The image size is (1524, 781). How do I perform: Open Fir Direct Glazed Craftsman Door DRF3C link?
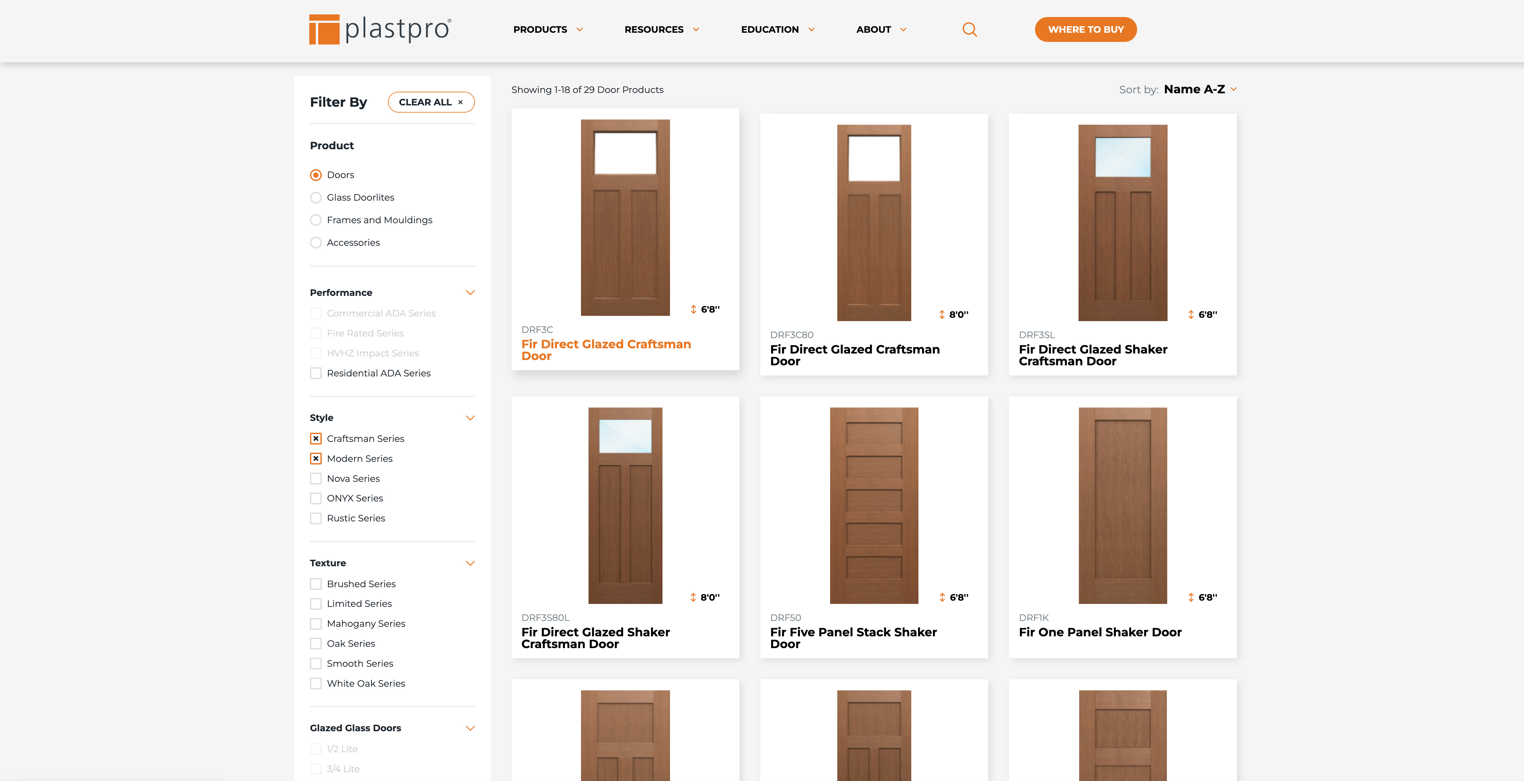606,350
